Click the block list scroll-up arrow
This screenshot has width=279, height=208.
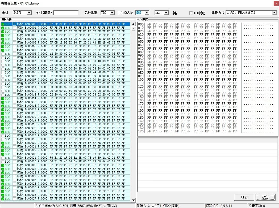(133, 24)
